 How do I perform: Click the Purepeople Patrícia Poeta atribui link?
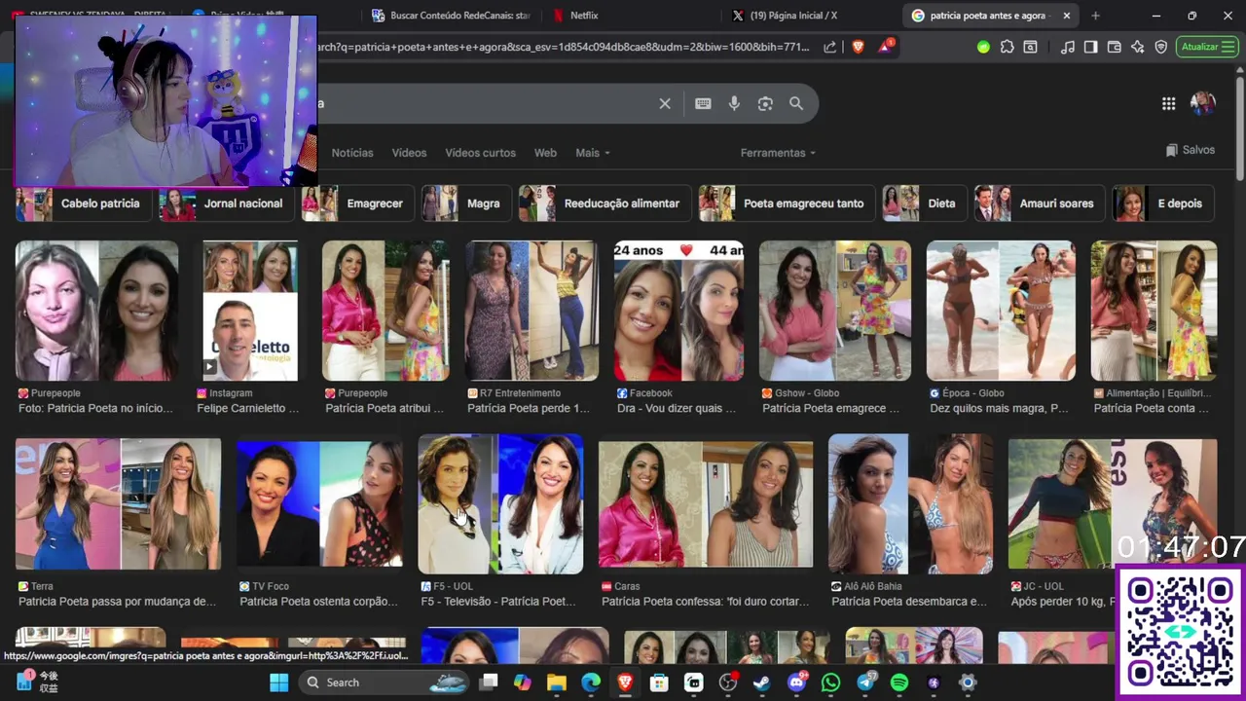pos(385,408)
